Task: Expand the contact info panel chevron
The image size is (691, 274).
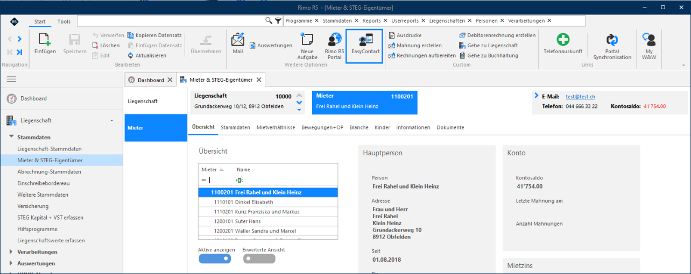Action: point(537,96)
